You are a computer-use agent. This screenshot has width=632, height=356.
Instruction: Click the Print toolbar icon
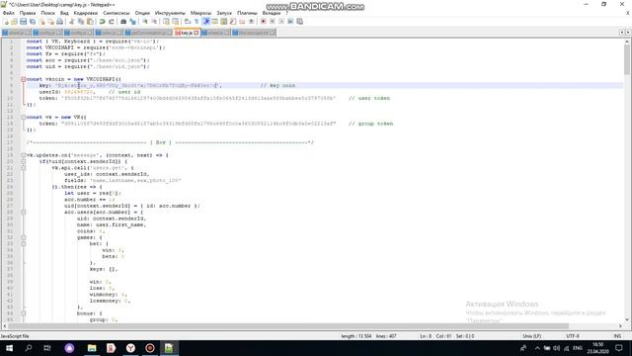click(59, 22)
